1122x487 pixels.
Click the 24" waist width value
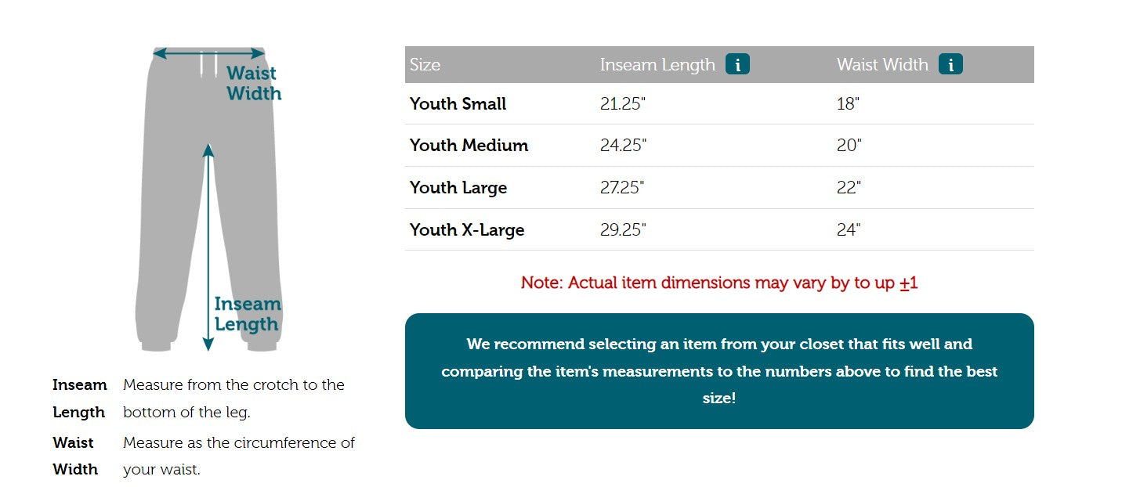849,230
